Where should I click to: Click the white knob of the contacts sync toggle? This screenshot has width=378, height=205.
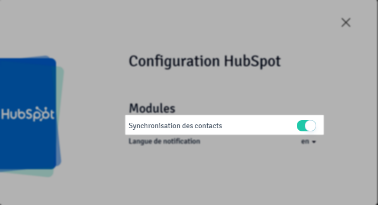(310, 125)
